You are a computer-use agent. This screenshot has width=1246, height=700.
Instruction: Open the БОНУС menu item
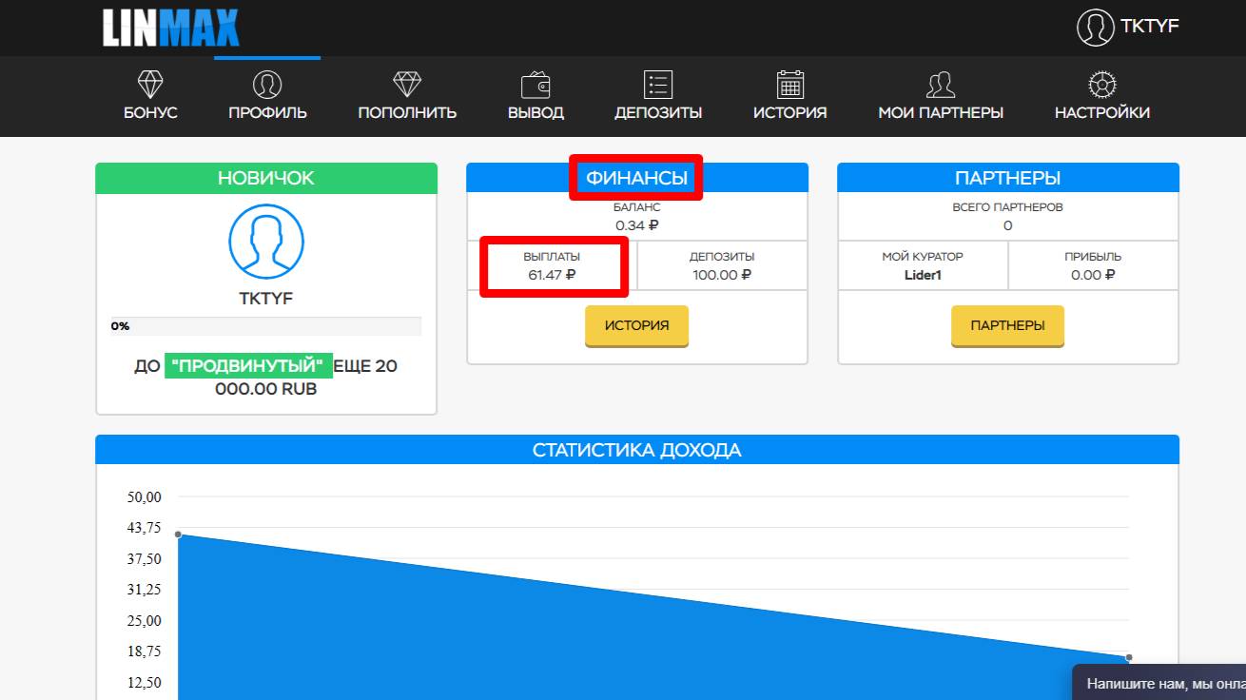click(150, 112)
